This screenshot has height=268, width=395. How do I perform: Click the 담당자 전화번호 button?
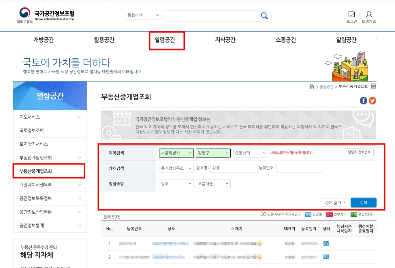[x=359, y=152]
